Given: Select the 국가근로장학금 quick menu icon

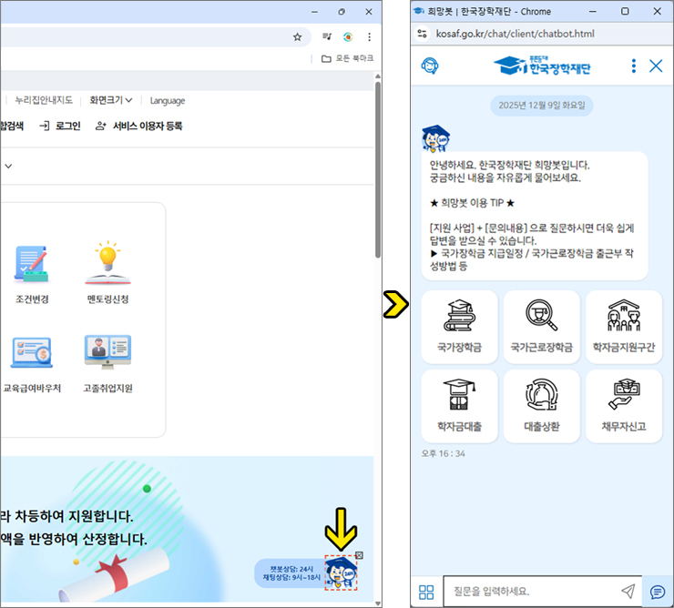Looking at the screenshot, I should tap(541, 325).
